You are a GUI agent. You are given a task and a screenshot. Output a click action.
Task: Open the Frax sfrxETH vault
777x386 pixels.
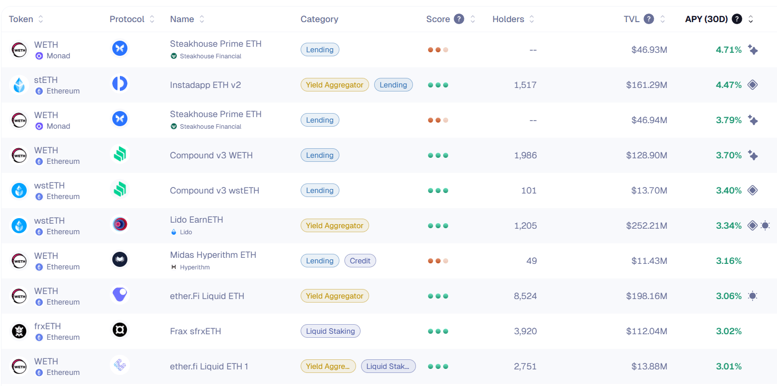195,331
